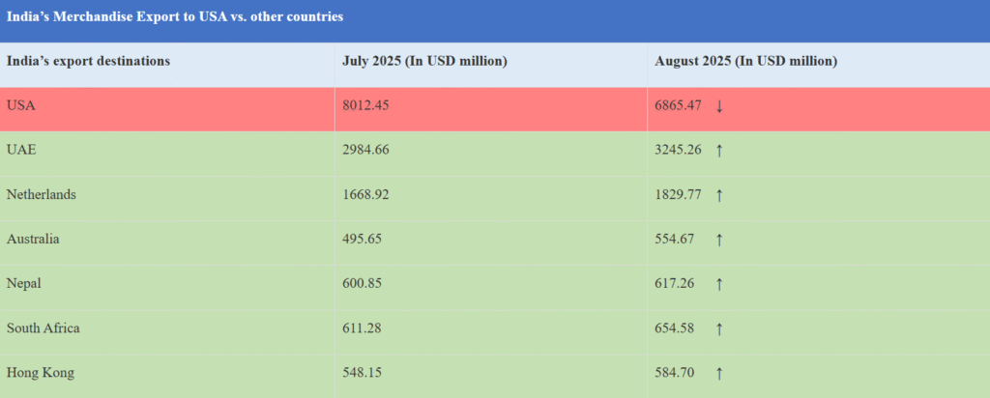Select the USA country cell
Screen dimensions: 990x398
click(x=21, y=105)
